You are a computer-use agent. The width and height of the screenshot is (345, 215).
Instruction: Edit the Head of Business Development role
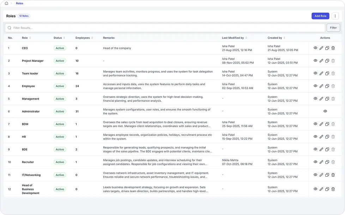[321, 189]
